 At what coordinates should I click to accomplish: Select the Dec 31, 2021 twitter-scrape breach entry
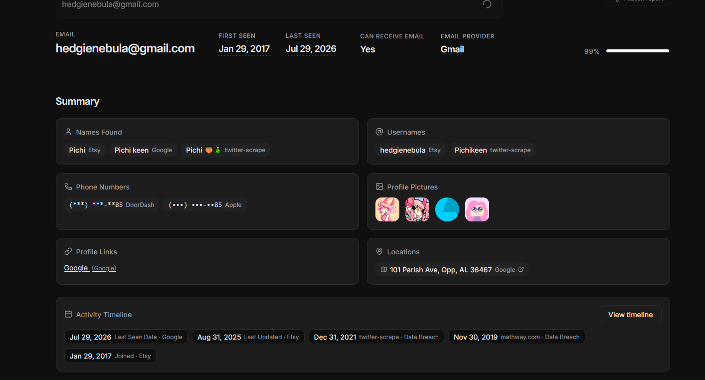[x=376, y=337]
